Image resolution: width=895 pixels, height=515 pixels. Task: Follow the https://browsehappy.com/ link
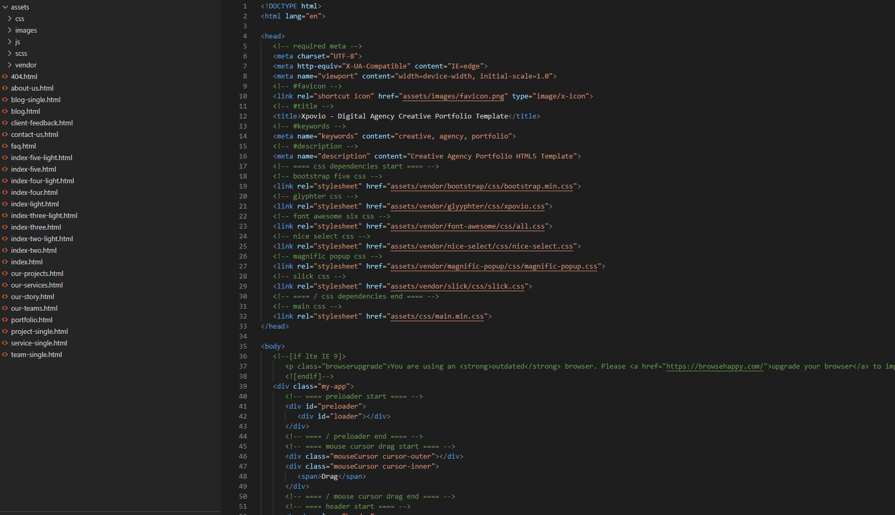[x=715, y=366]
